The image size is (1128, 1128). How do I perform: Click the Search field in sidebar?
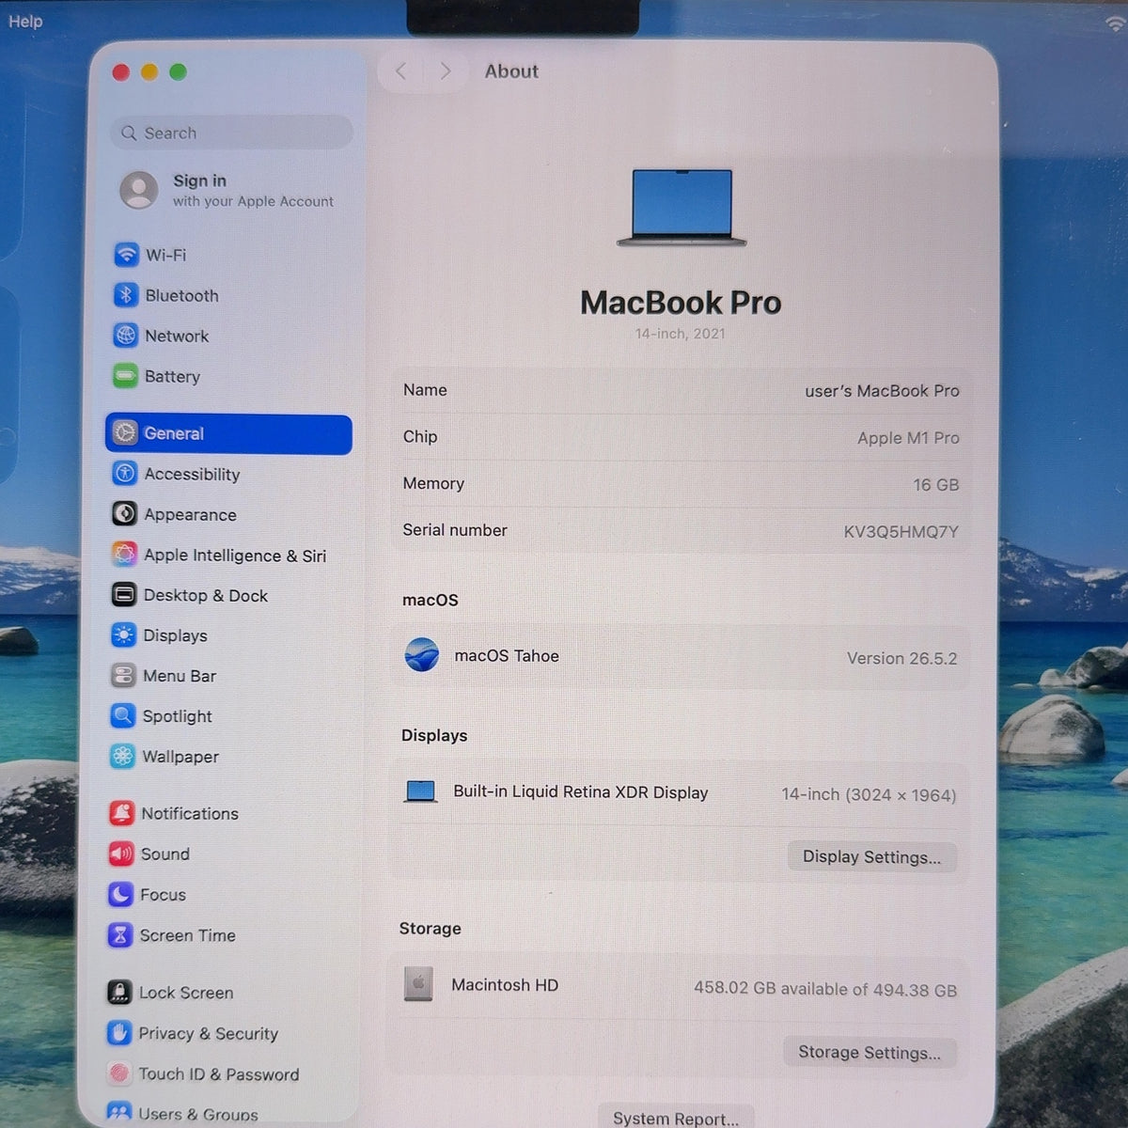pos(232,133)
